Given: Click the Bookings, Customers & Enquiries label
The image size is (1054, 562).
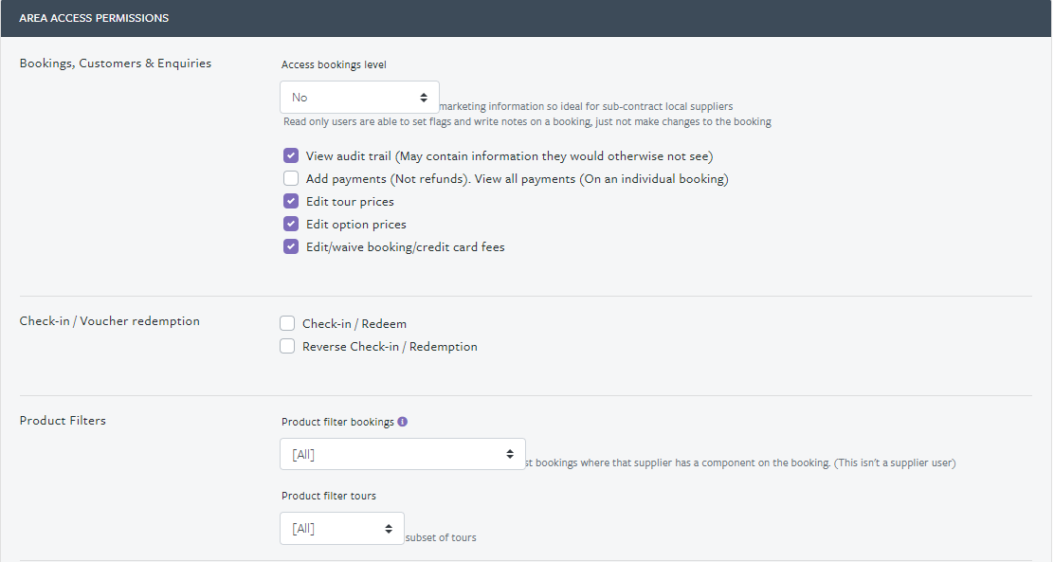Looking at the screenshot, I should click(116, 63).
